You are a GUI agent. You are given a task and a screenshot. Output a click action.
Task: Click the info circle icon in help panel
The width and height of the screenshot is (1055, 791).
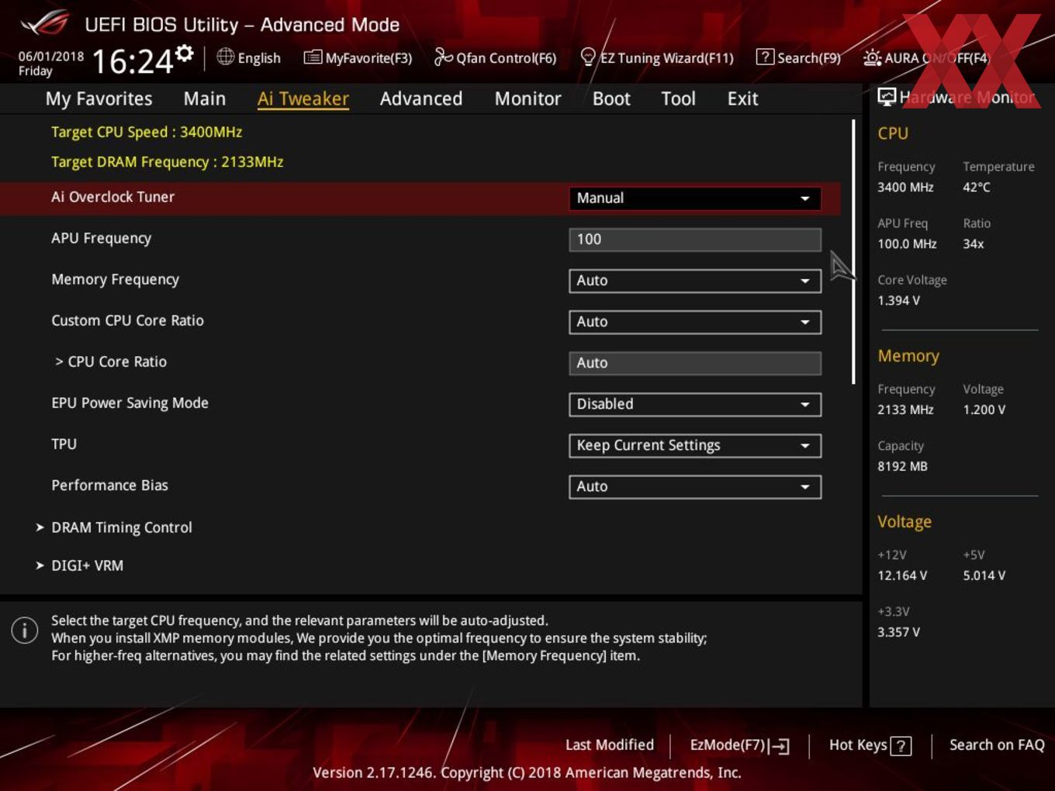[25, 630]
